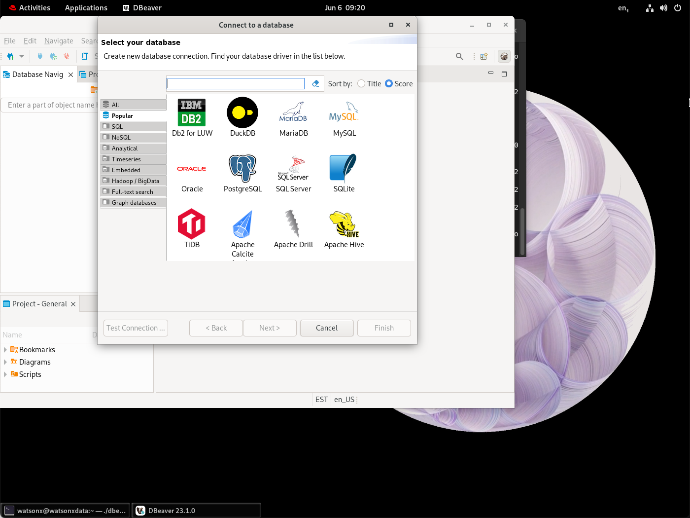Select the Popular category
Screen dimensions: 690x518
[x=133, y=115]
